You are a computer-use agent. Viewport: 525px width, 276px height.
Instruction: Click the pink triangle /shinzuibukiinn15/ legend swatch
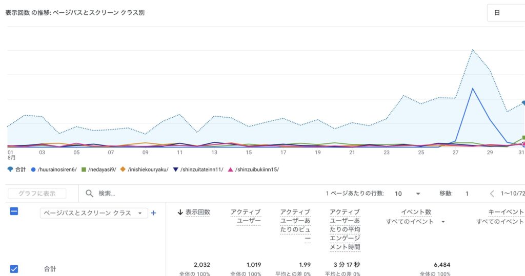[230, 169]
